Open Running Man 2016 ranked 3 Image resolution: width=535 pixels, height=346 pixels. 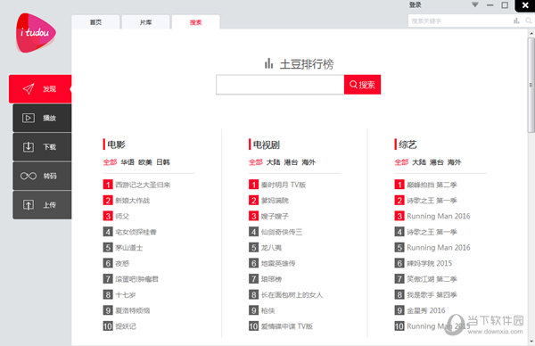pyautogui.click(x=439, y=216)
